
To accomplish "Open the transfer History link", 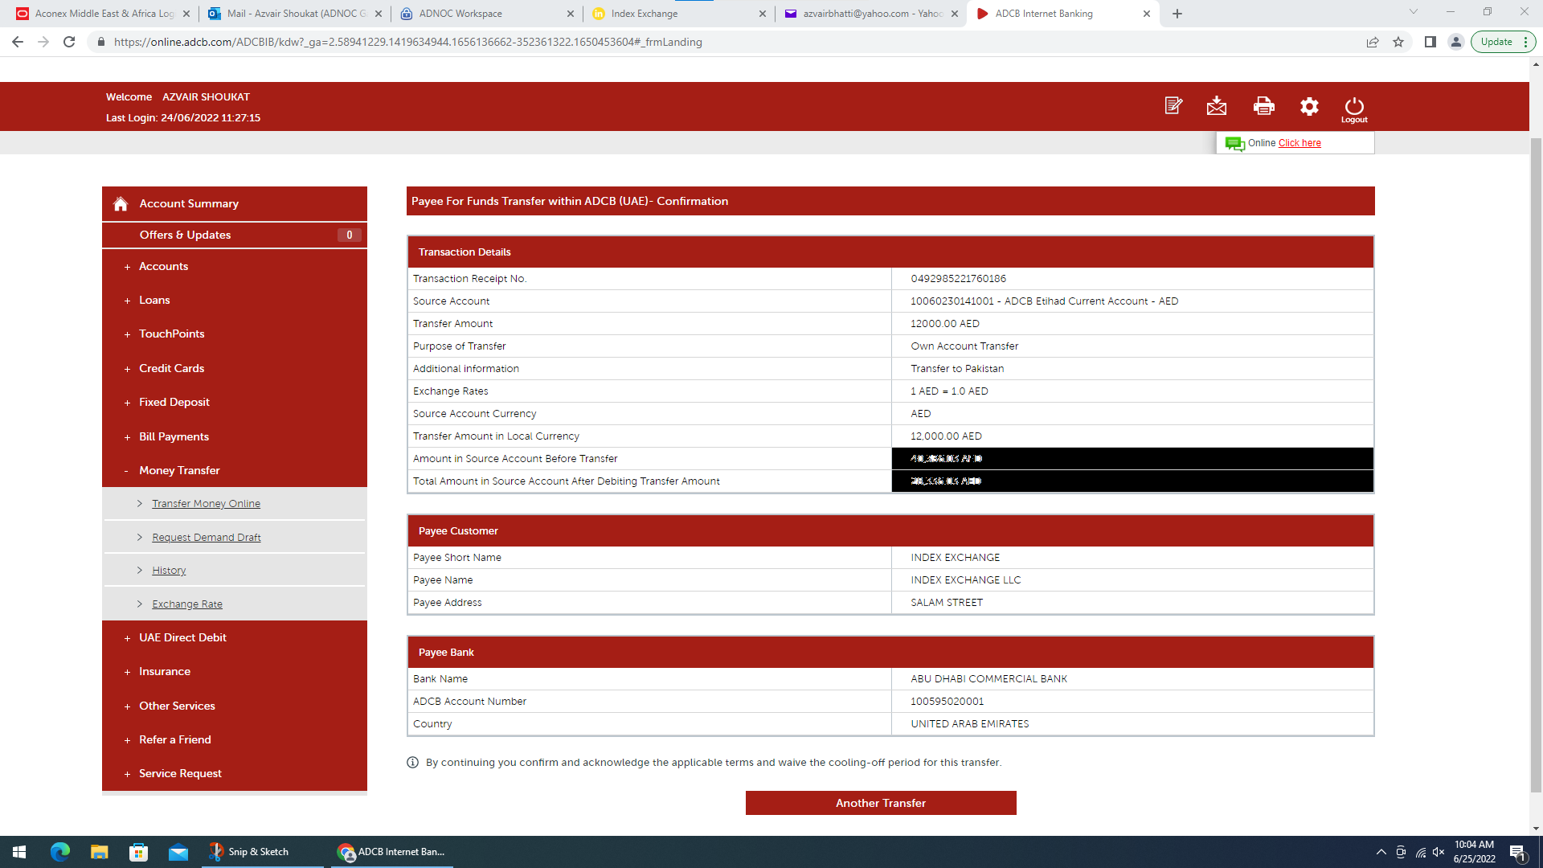I will click(x=169, y=571).
